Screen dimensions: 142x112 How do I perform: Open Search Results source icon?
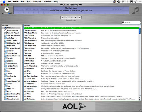5,30
